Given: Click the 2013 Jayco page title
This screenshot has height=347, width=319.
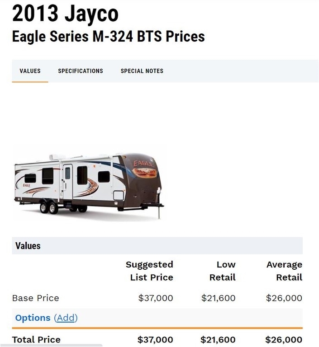Looking at the screenshot, I should (x=65, y=14).
